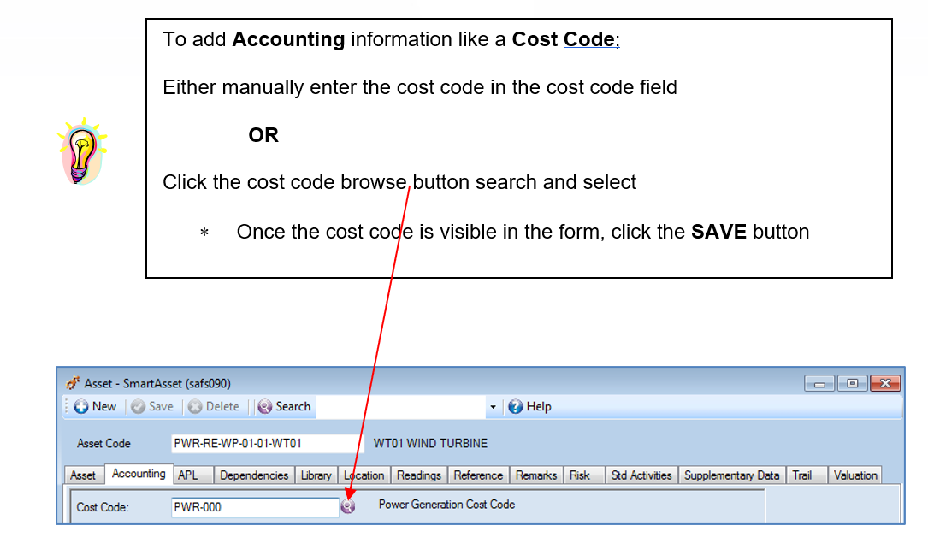Go to the Readings tab
The width and height of the screenshot is (928, 549).
(419, 475)
